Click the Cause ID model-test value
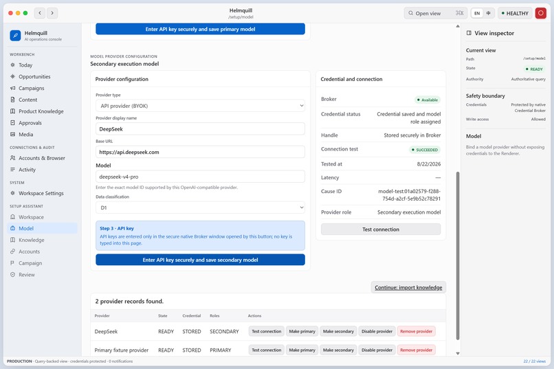This screenshot has height=369, width=554. (409, 195)
